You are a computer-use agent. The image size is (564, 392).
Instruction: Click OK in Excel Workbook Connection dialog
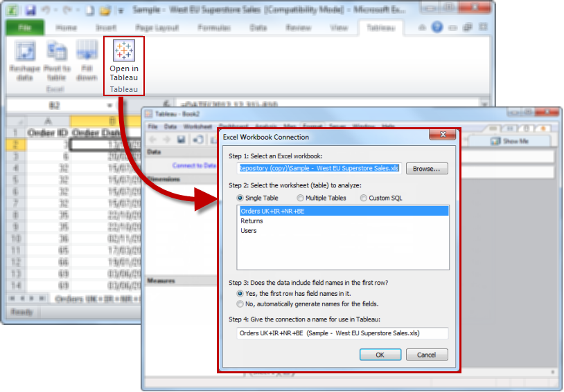[x=380, y=355]
